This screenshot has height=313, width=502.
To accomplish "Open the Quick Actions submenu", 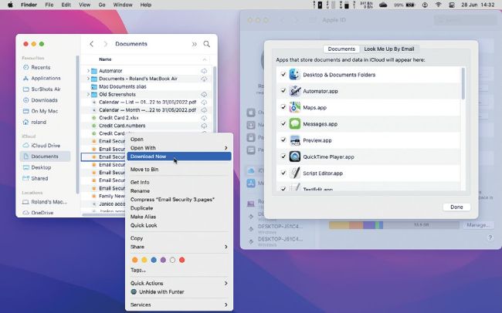I will [179, 283].
